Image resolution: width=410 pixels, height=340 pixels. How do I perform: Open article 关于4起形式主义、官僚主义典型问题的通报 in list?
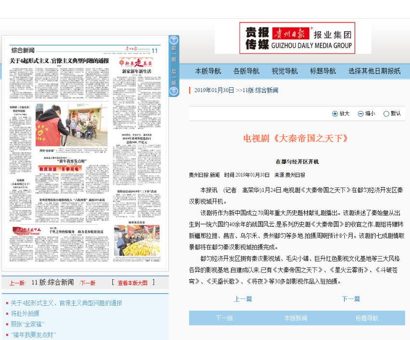67,303
